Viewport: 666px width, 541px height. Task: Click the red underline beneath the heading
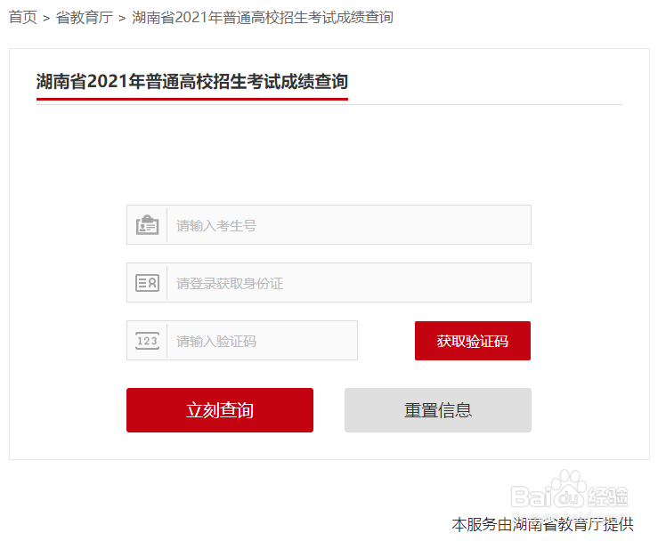click(x=192, y=99)
